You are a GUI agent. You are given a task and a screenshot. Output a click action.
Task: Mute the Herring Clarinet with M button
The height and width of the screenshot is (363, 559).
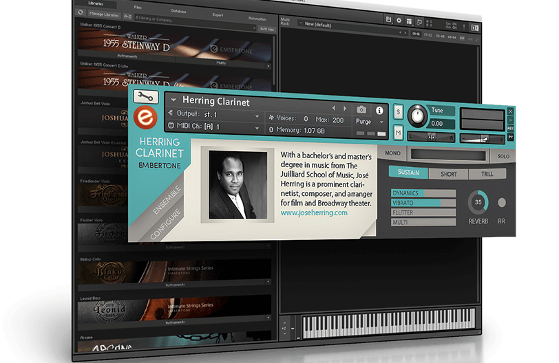(398, 133)
